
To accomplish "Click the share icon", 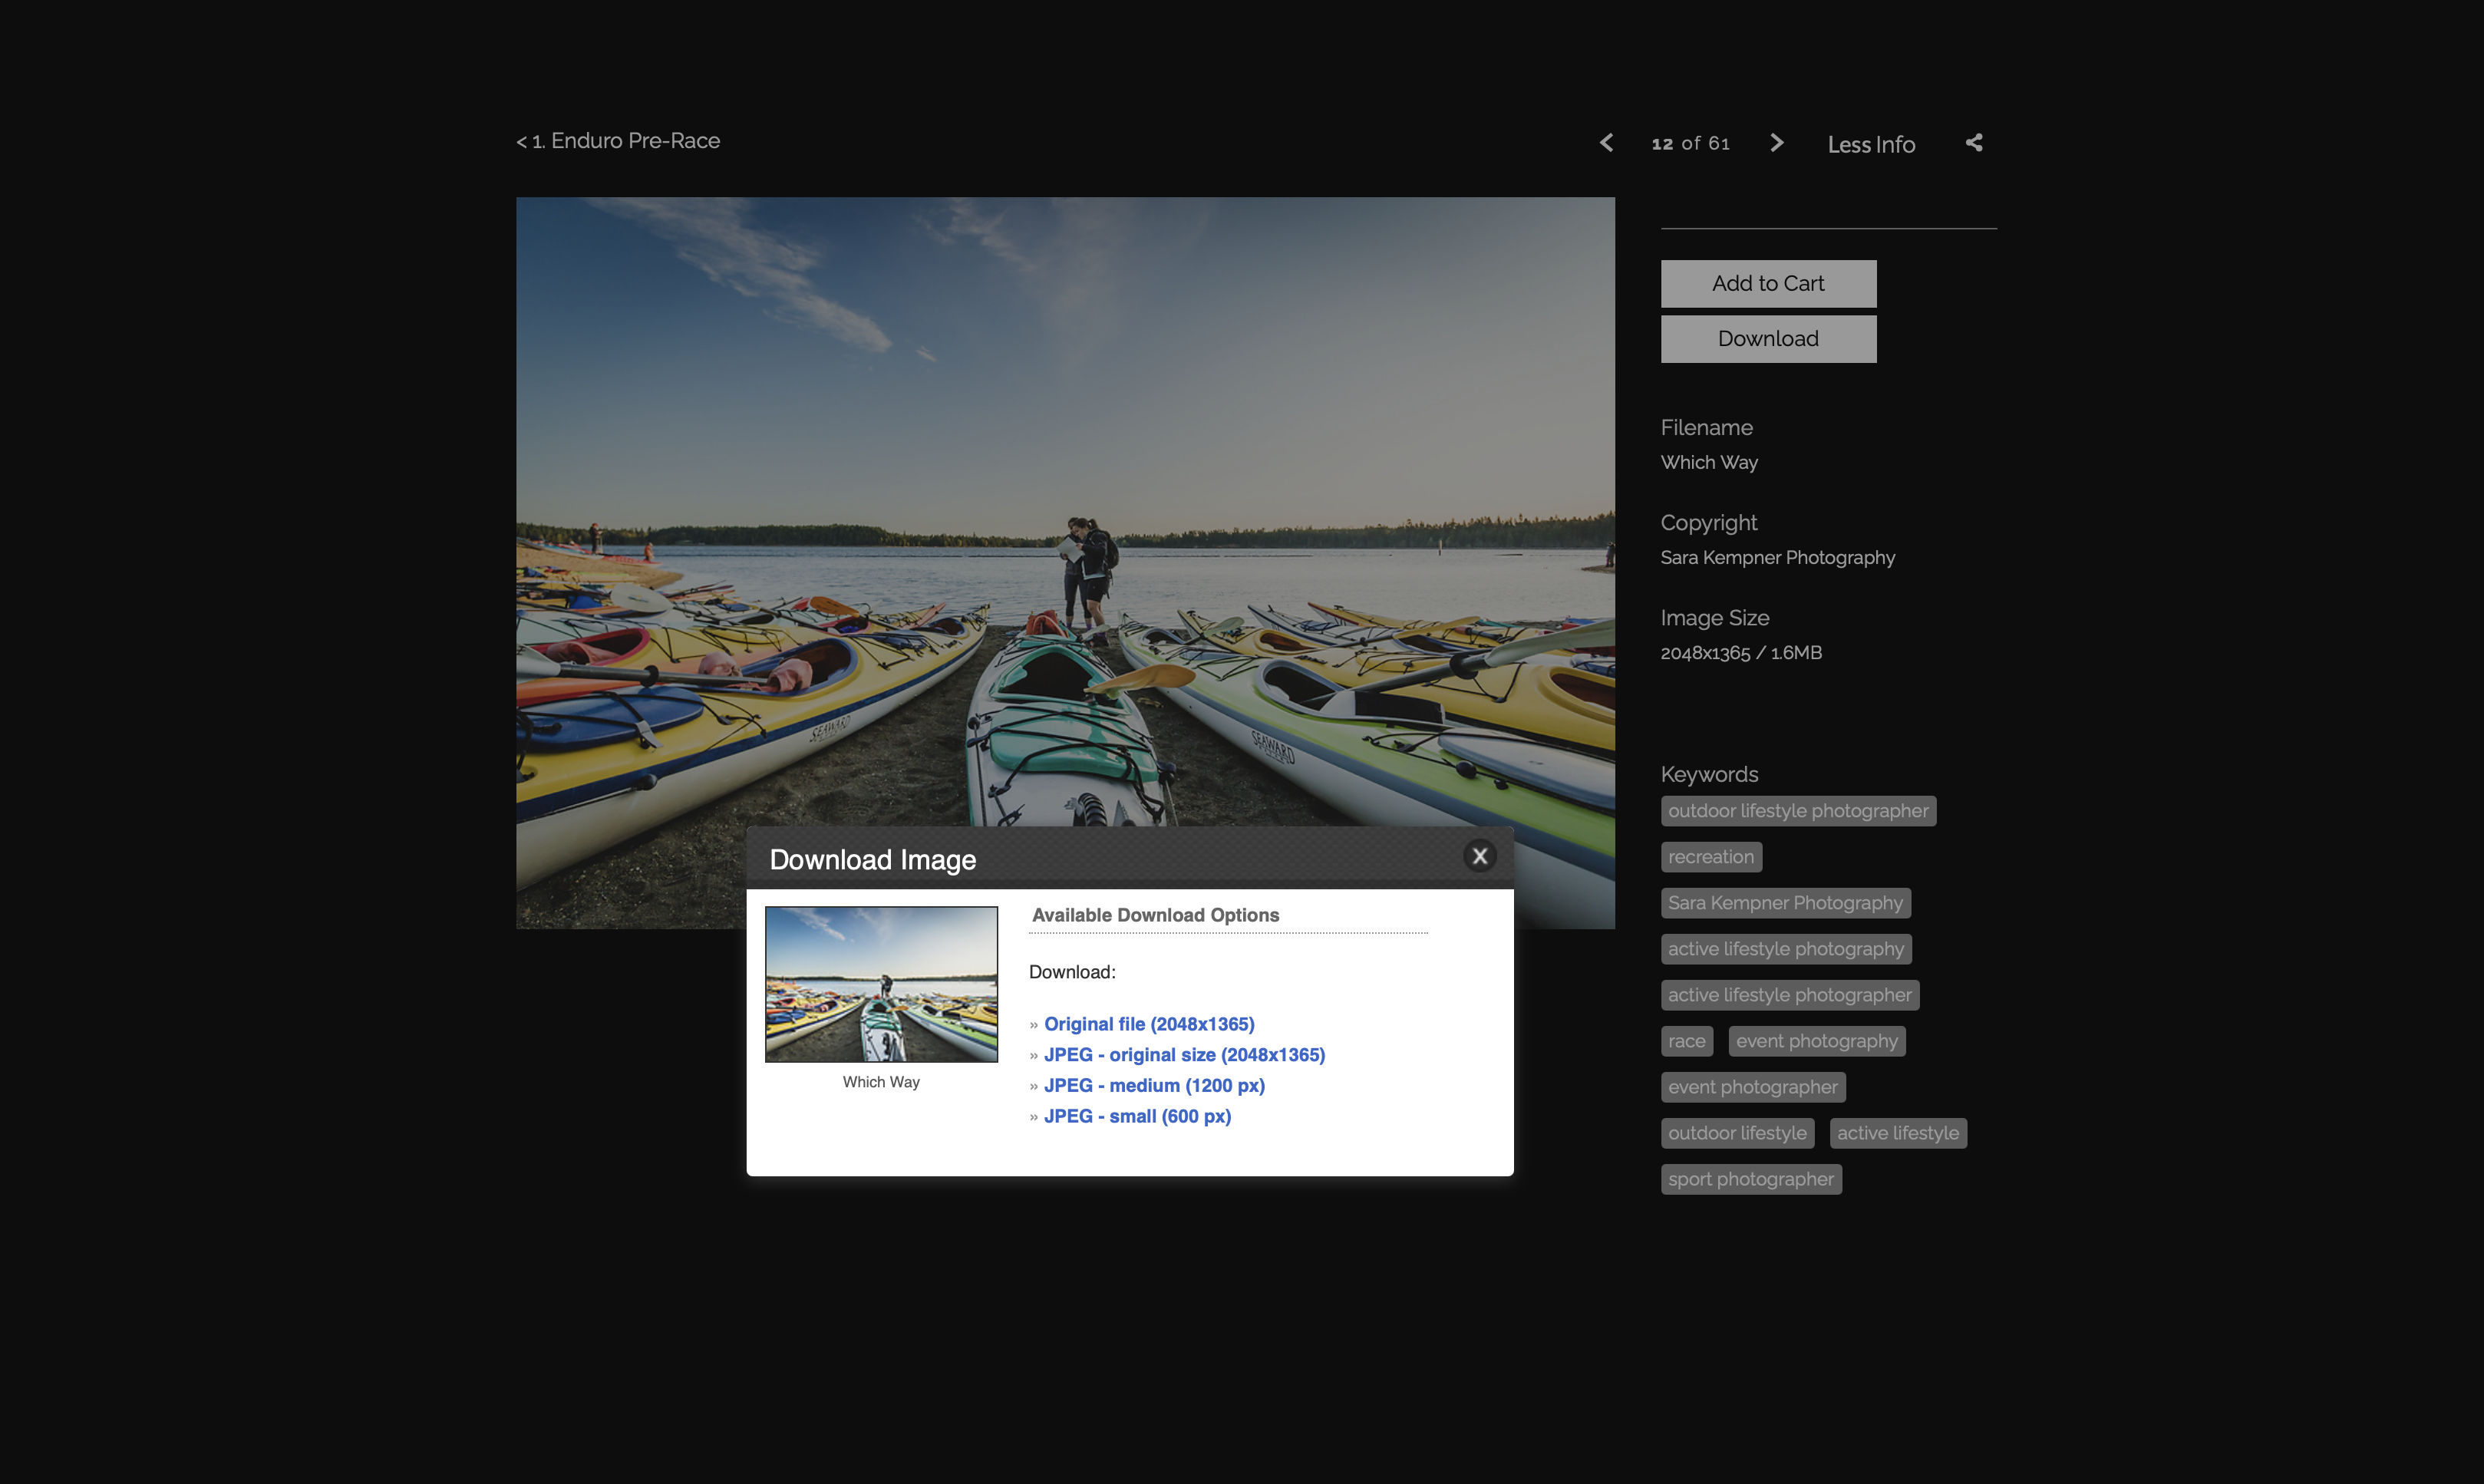I will tap(1974, 143).
